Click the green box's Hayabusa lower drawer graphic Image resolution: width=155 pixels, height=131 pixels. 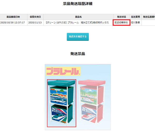coord(59,114)
